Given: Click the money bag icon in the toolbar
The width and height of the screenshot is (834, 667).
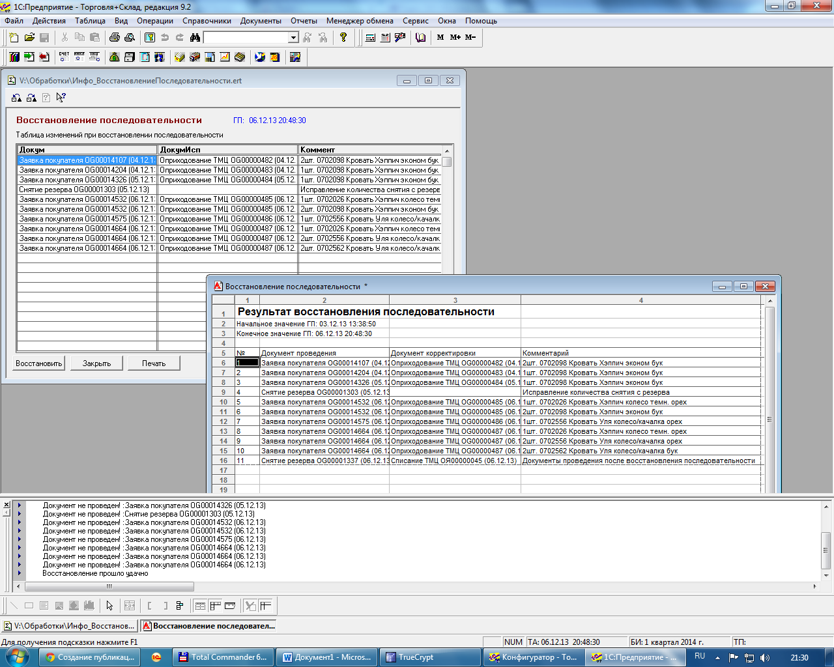Looking at the screenshot, I should coord(115,57).
